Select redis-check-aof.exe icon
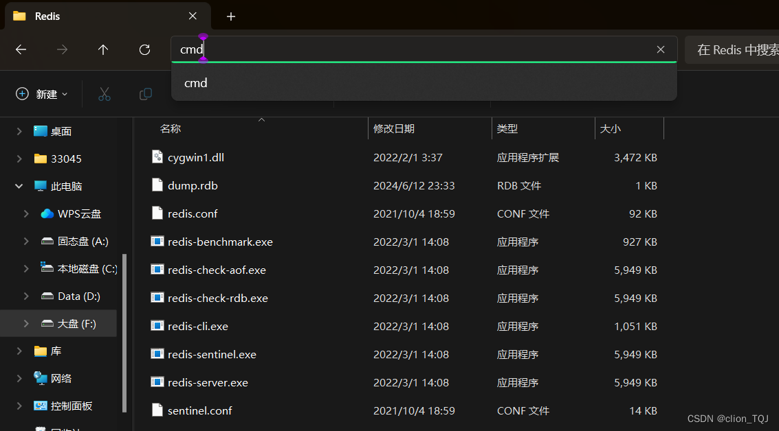The width and height of the screenshot is (779, 431). (x=157, y=270)
